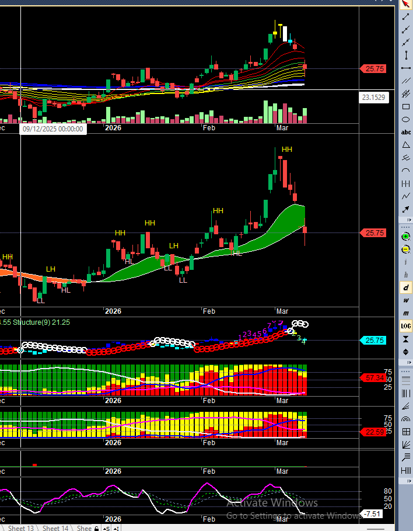Click the zoom in magnifier icon
The image size is (413, 531).
[x=406, y=237]
